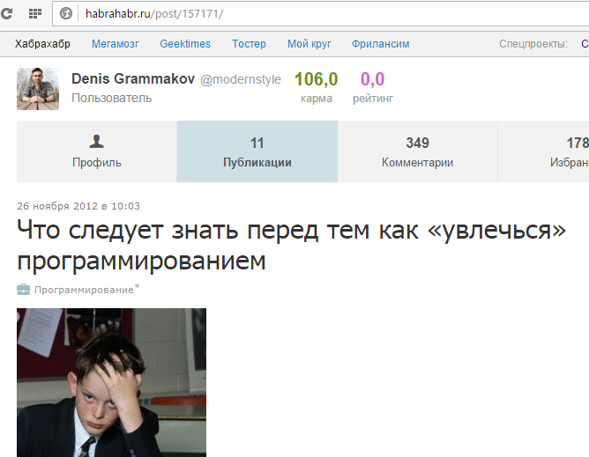Switch to the Публикации tab
Image resolution: width=589 pixels, height=457 pixels.
point(257,151)
